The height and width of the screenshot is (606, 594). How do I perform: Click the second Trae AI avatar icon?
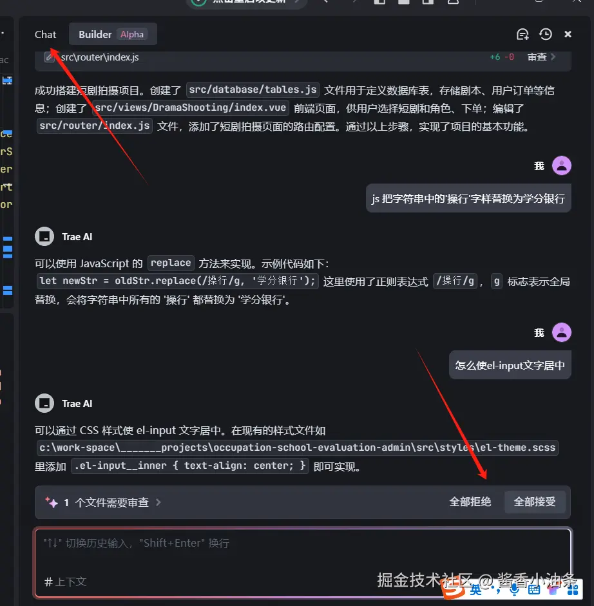tap(44, 404)
